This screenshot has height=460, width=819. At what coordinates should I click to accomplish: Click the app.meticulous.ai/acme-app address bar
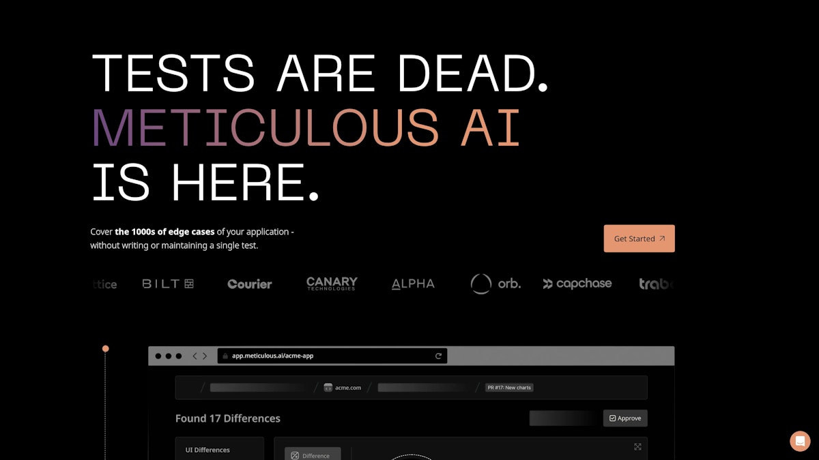click(x=332, y=356)
